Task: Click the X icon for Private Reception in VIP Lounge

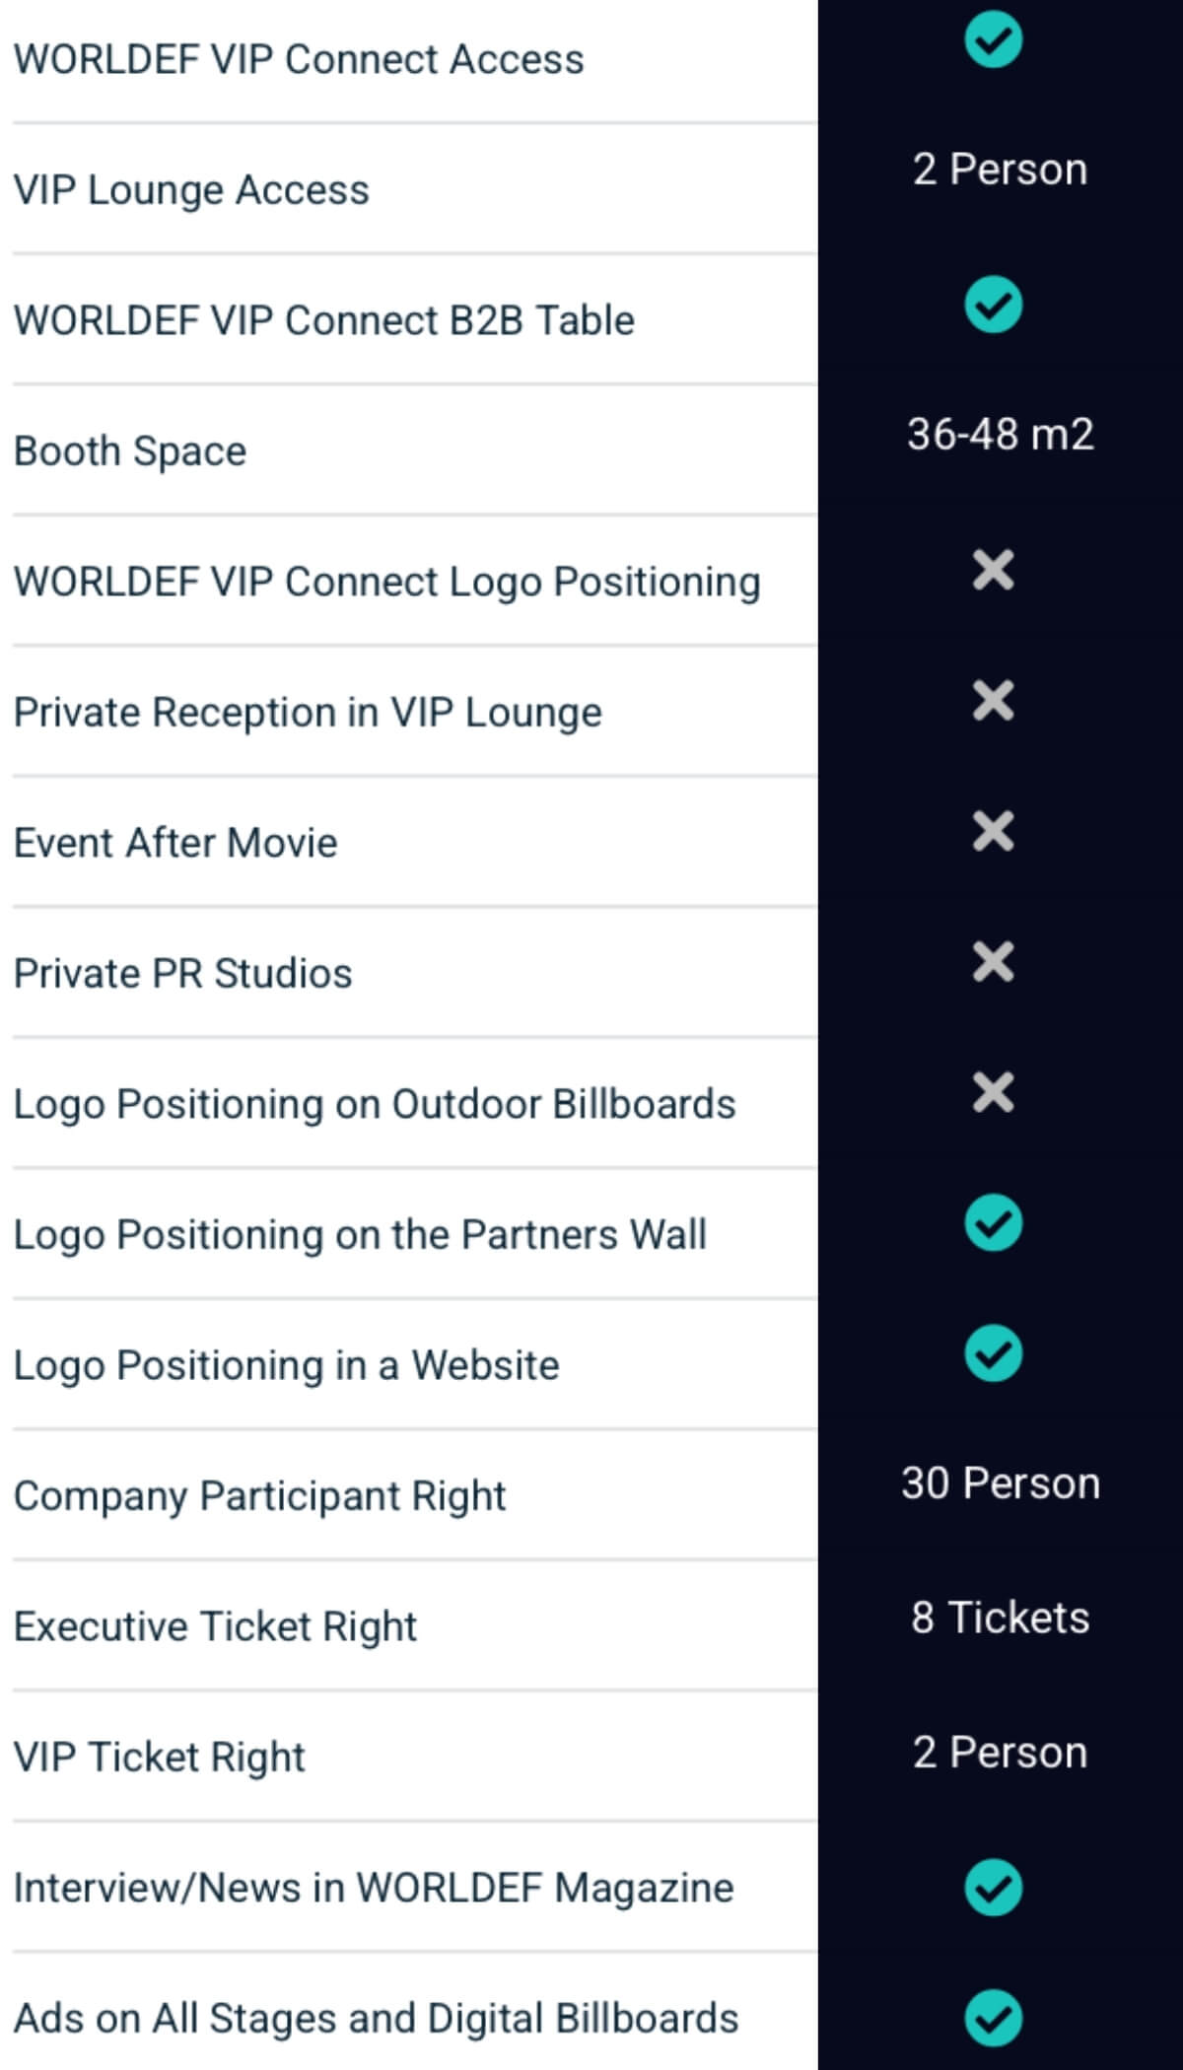Action: click(993, 701)
